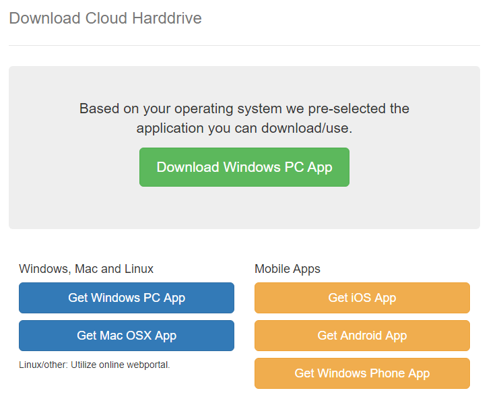503x403 pixels.
Task: Click the green Download Windows PC App button
Action: pos(244,167)
